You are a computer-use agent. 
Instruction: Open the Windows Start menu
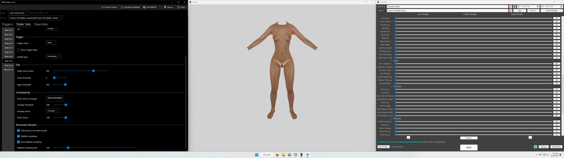256,155
